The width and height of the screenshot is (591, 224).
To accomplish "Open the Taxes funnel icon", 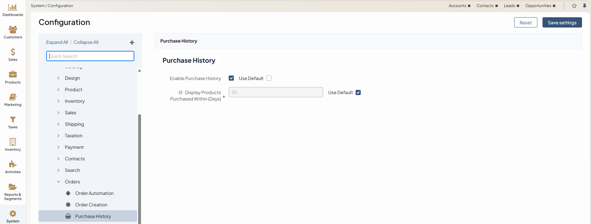I will 13,120.
